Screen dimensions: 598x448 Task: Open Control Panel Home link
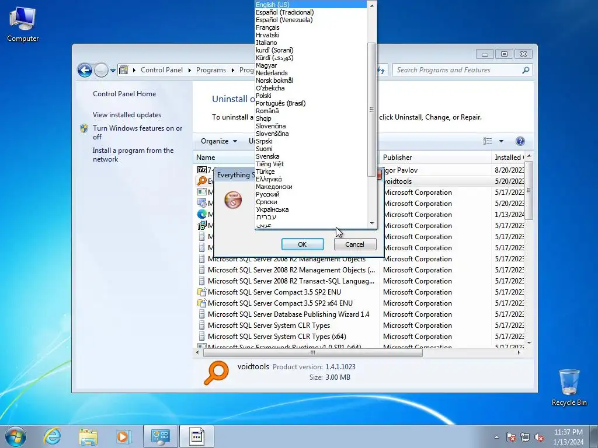click(x=124, y=94)
